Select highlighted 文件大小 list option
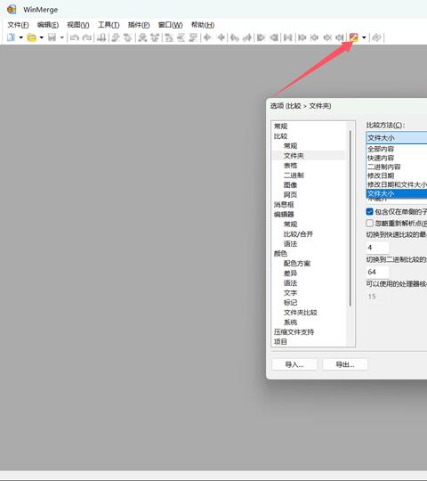This screenshot has width=427, height=481. (x=397, y=193)
